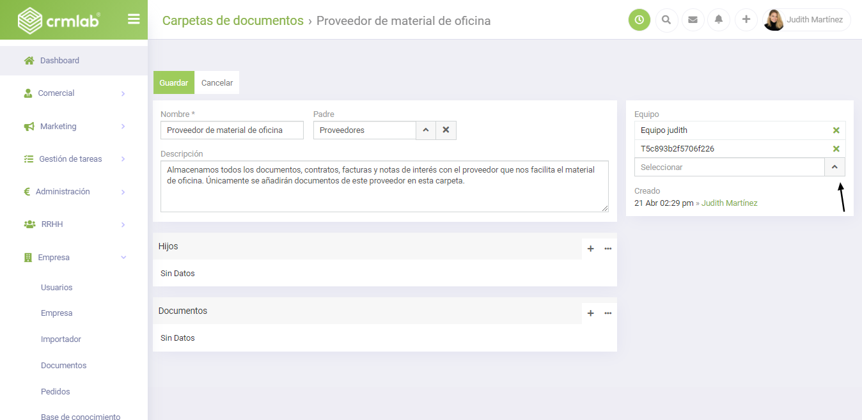Image resolution: width=862 pixels, height=420 pixels.
Task: Open messages envelope icon
Action: 693,20
